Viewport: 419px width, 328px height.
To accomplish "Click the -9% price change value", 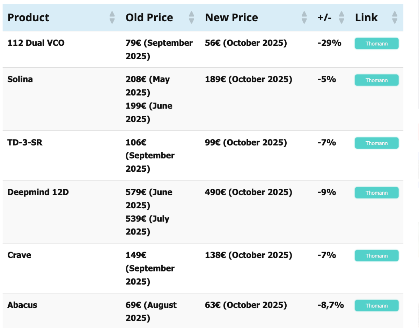I will 327,192.
